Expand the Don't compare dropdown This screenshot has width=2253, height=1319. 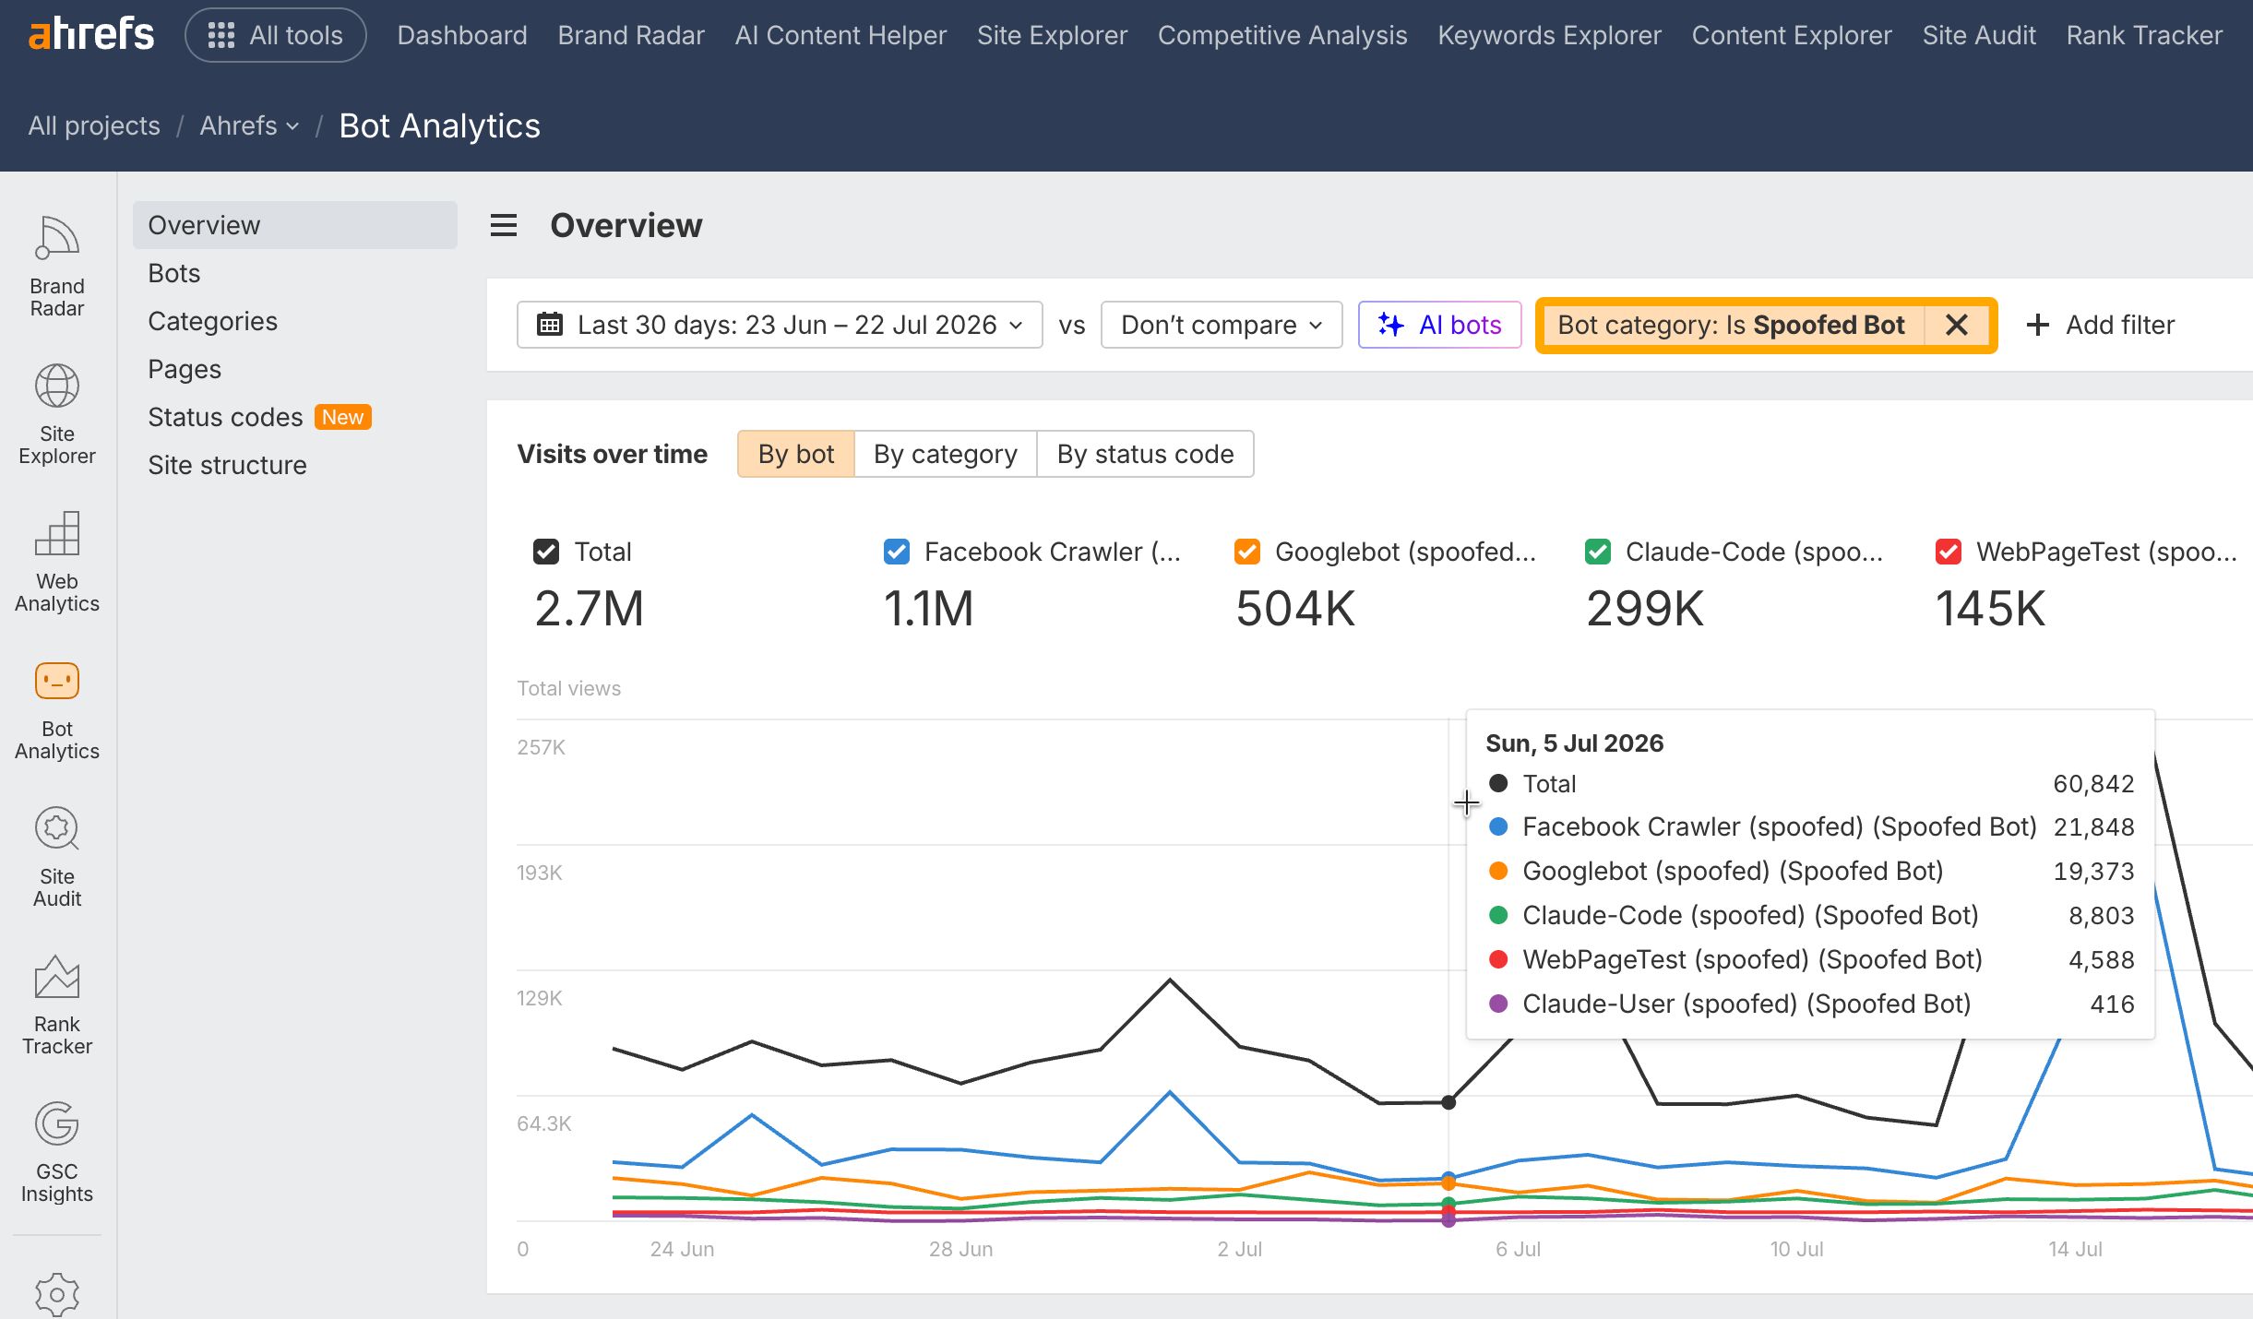coord(1222,325)
